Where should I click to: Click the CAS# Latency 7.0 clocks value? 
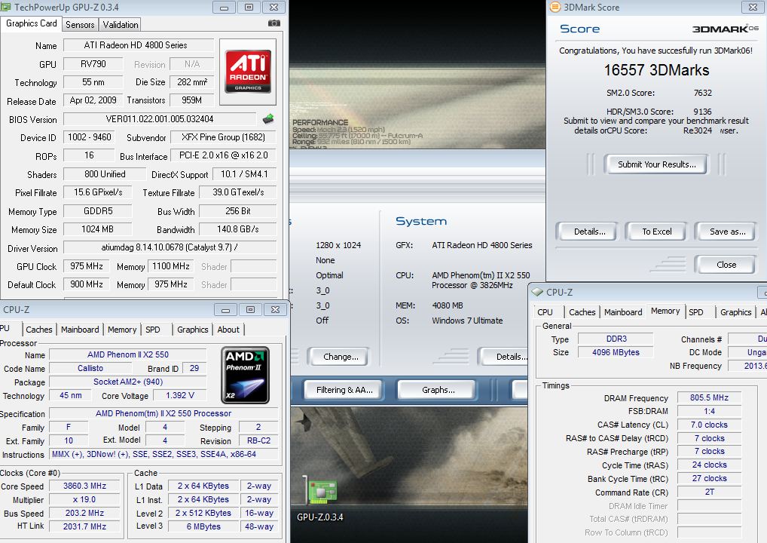(x=709, y=425)
